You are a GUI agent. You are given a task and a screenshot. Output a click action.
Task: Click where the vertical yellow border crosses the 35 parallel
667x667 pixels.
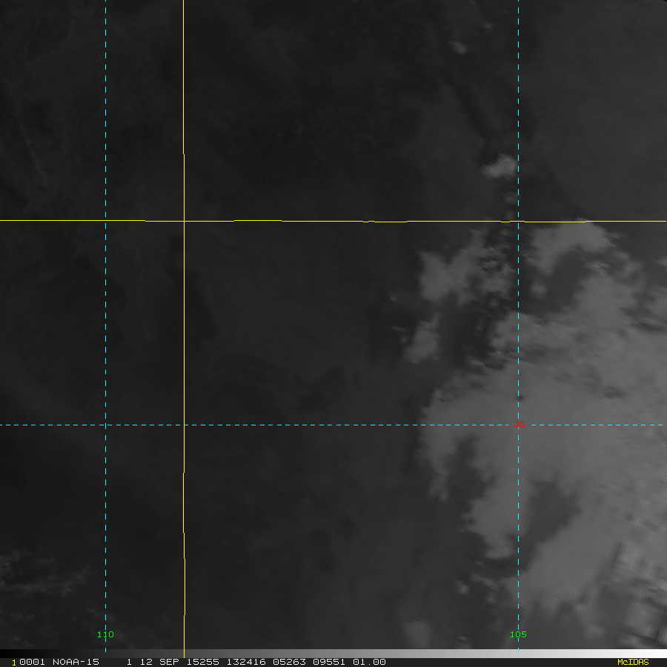tap(184, 425)
